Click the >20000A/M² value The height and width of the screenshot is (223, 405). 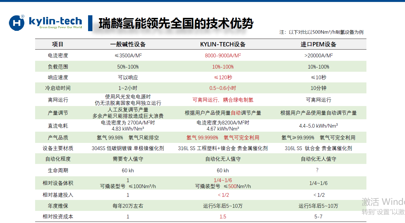pos(318,55)
